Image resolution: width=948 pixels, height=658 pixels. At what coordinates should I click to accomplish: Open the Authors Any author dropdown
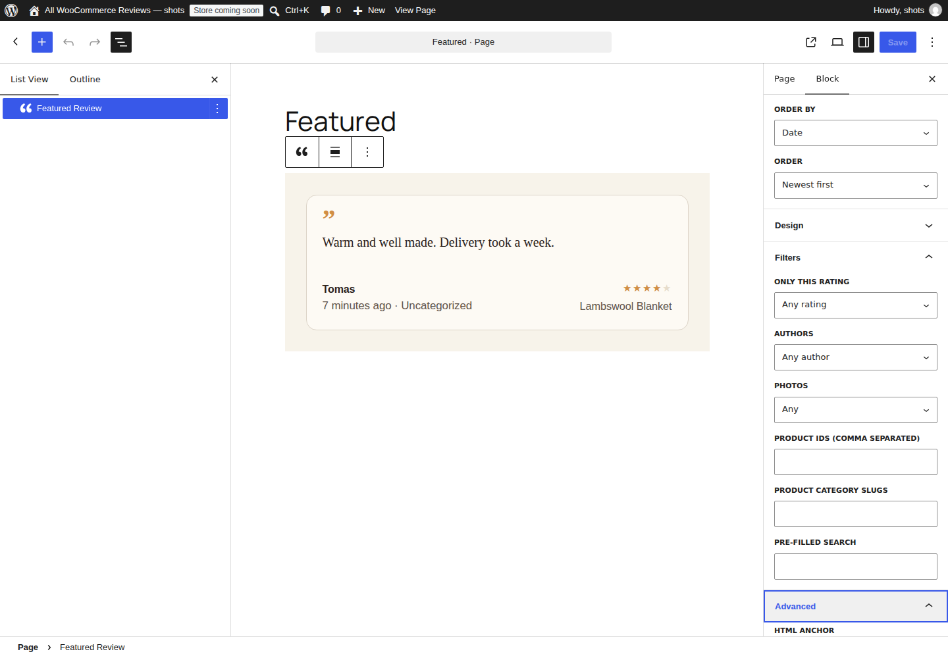856,357
